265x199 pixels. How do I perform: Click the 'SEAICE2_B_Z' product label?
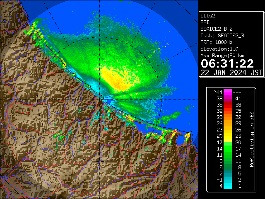coord(216,29)
